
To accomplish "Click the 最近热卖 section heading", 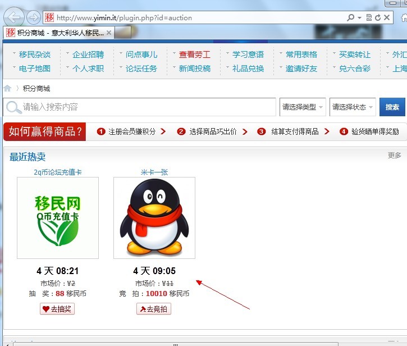I will (28, 157).
